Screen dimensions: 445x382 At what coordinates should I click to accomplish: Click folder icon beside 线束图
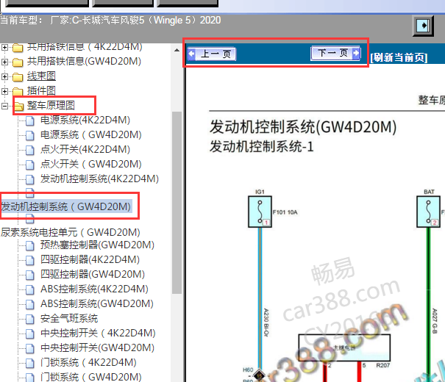[x=18, y=77]
